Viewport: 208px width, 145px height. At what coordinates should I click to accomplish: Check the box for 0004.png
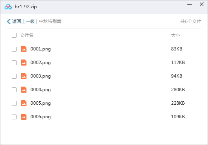click(14, 90)
